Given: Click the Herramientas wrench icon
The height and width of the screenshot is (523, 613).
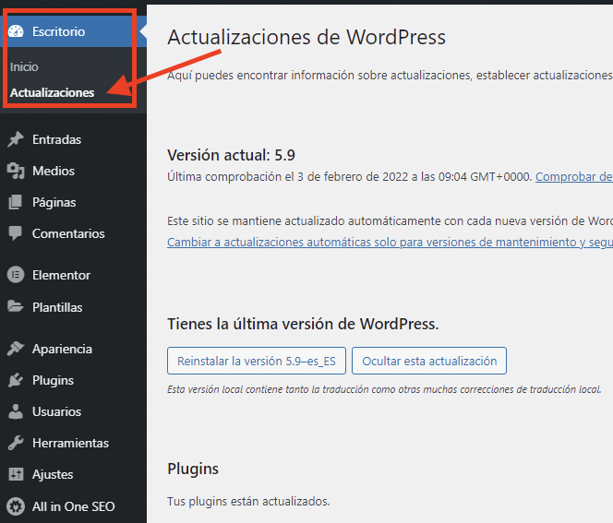Looking at the screenshot, I should pos(16,443).
